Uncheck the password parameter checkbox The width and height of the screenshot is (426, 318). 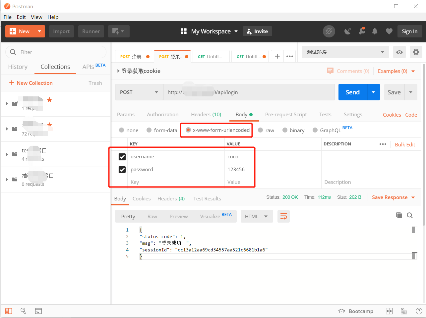point(122,169)
